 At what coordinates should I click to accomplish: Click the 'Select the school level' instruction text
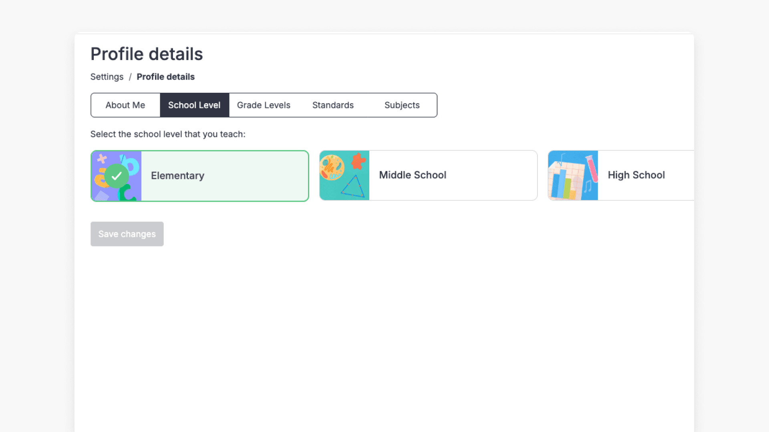point(168,134)
